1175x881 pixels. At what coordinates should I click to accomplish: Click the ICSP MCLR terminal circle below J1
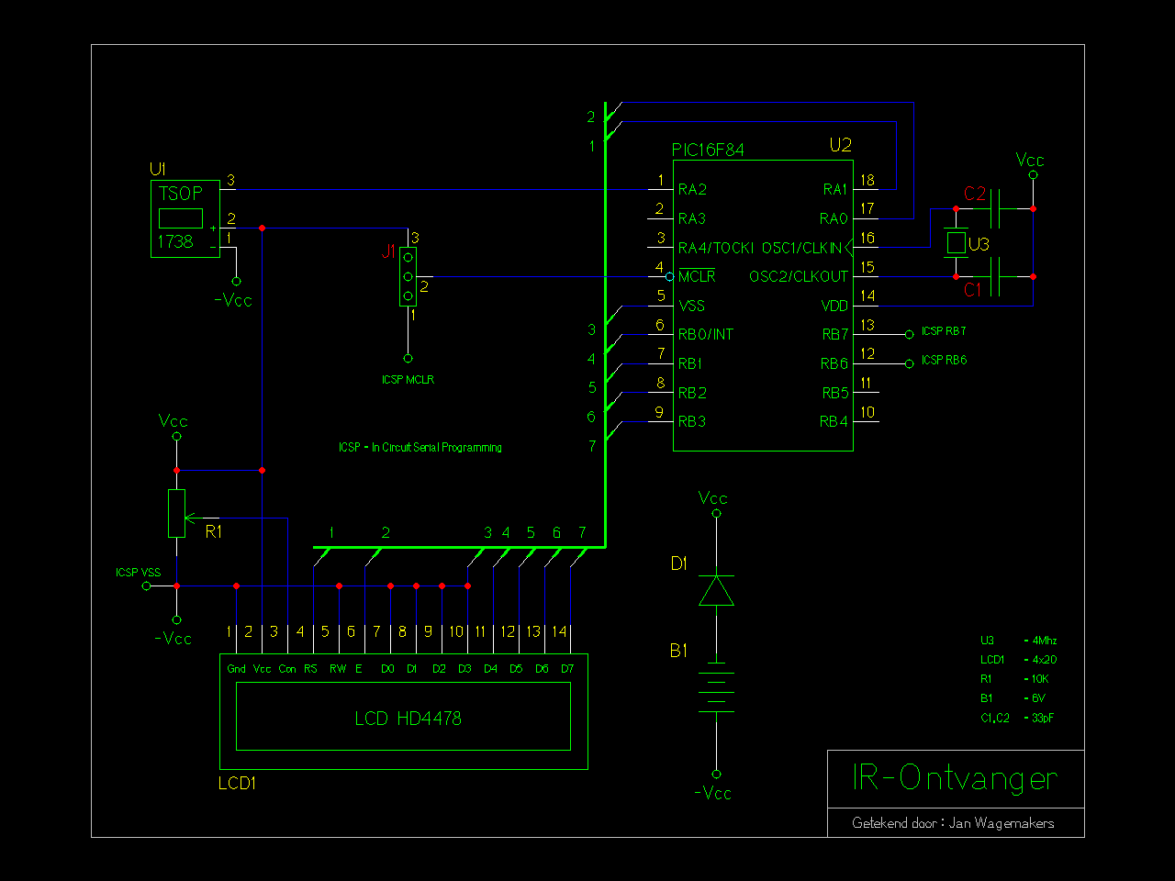(x=408, y=359)
